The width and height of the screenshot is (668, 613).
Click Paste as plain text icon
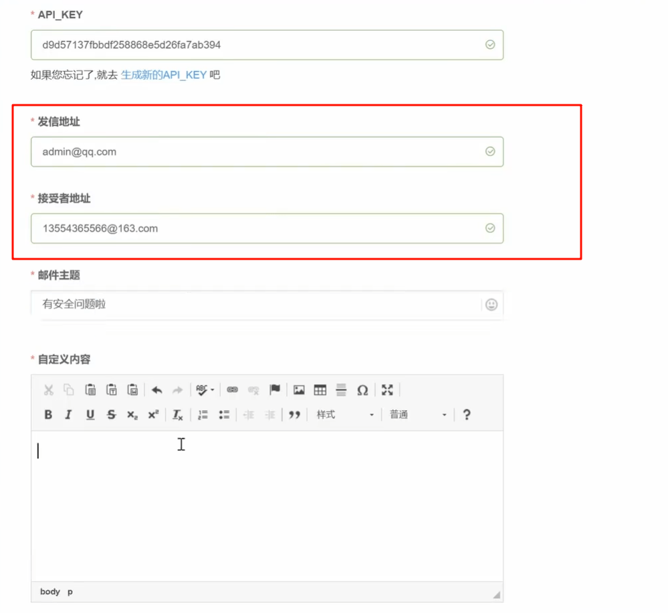pos(112,389)
